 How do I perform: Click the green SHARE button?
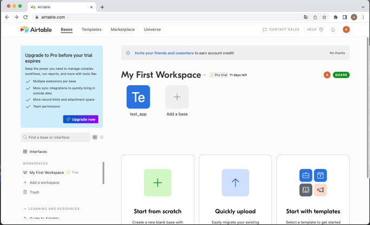tap(341, 75)
